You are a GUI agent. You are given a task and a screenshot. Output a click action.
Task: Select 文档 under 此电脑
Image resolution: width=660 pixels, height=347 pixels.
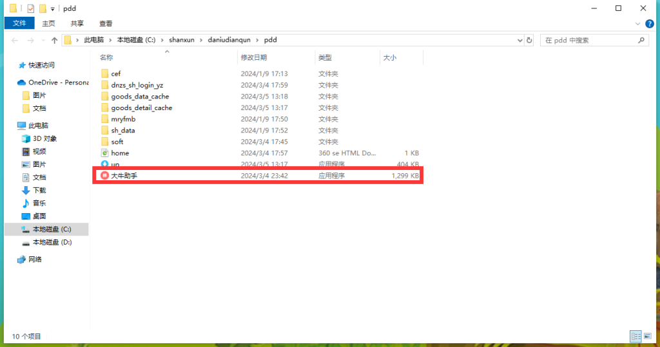(39, 178)
